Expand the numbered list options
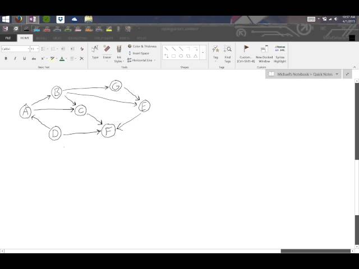Viewport: 359px width, 269px height. [57, 49]
